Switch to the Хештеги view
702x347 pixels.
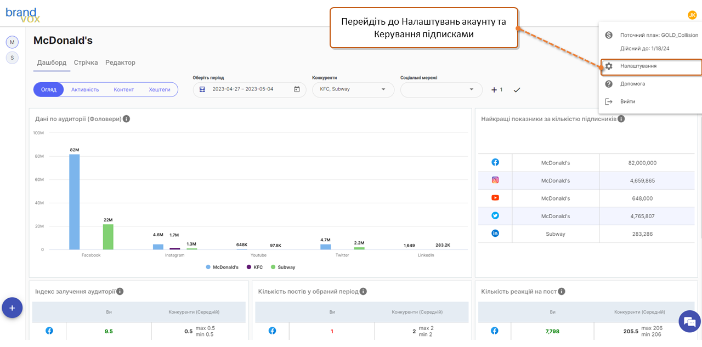pyautogui.click(x=160, y=89)
